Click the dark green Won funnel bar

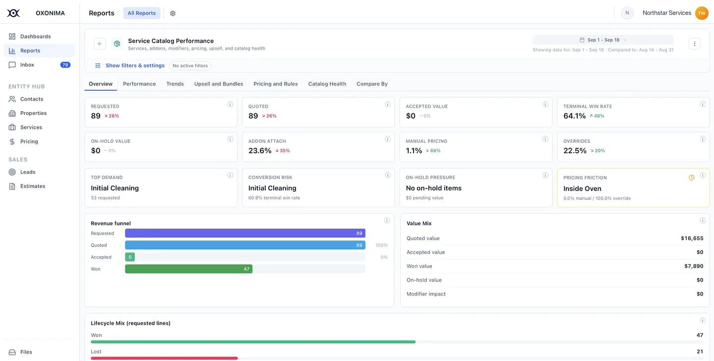coord(188,269)
